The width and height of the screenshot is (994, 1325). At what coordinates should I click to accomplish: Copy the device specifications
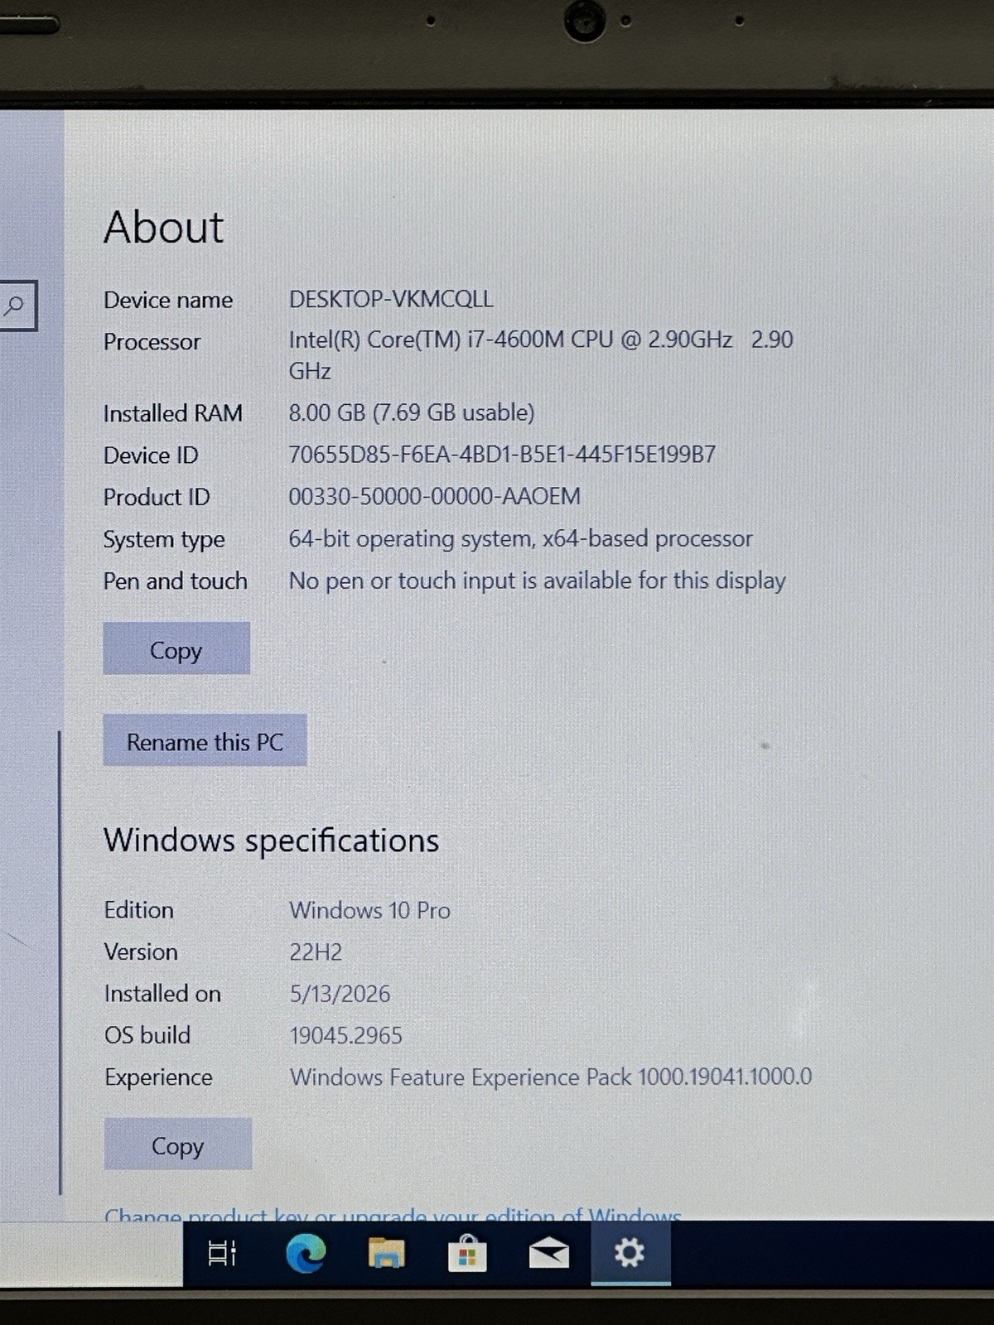[176, 648]
